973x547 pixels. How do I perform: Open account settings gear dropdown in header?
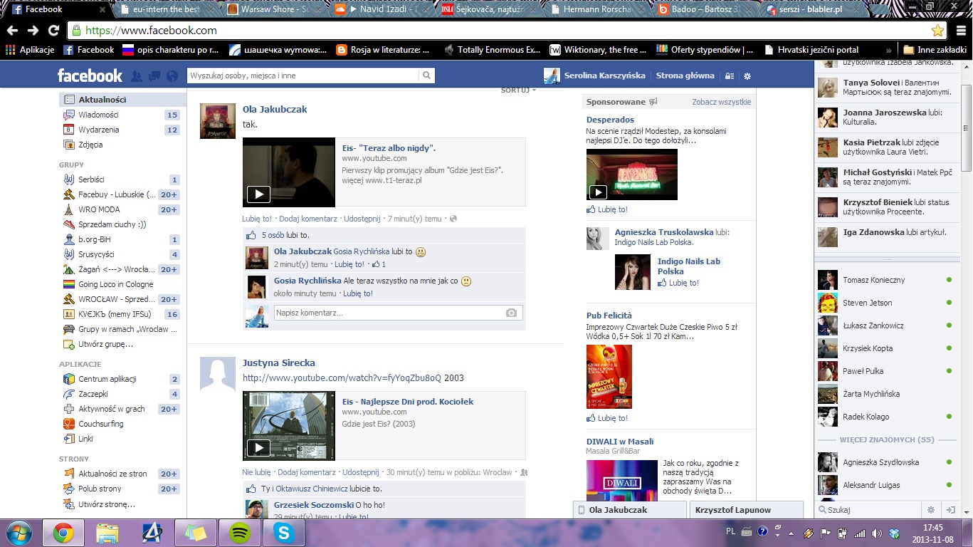(x=747, y=76)
